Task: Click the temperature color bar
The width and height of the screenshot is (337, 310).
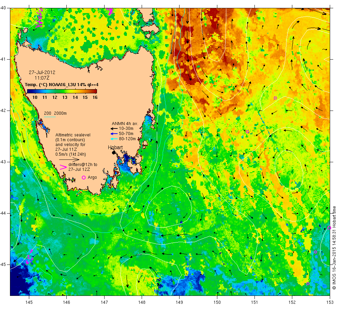Action: [x=62, y=91]
